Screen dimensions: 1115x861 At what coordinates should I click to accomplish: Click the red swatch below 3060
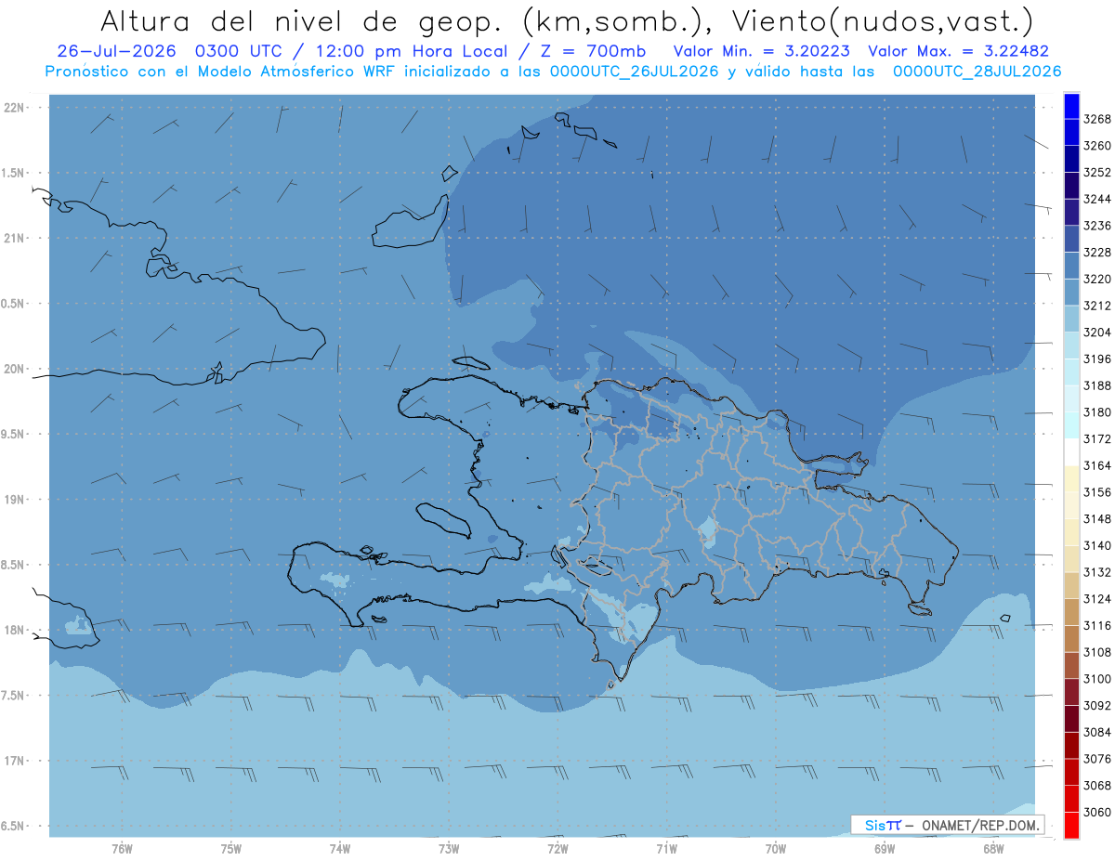1070,825
